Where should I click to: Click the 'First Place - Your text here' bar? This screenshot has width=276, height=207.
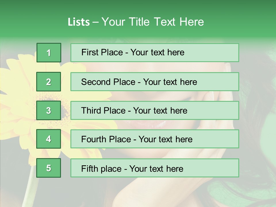click(155, 53)
